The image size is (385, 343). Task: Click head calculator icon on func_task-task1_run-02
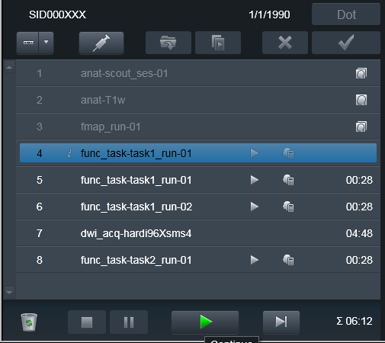coord(288,207)
